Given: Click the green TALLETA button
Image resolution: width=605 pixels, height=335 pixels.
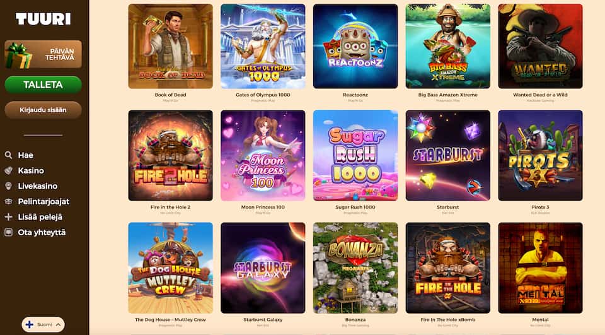Looking at the screenshot, I should [x=43, y=85].
